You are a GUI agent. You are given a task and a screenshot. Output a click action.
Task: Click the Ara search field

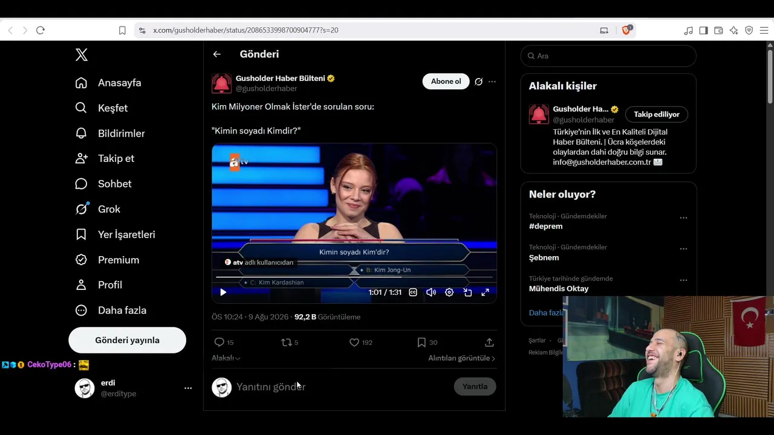[608, 56]
